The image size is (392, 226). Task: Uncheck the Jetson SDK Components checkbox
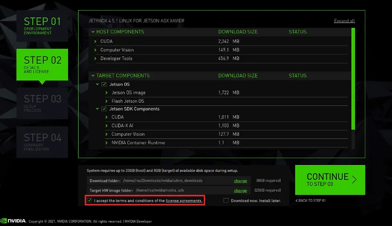104,109
